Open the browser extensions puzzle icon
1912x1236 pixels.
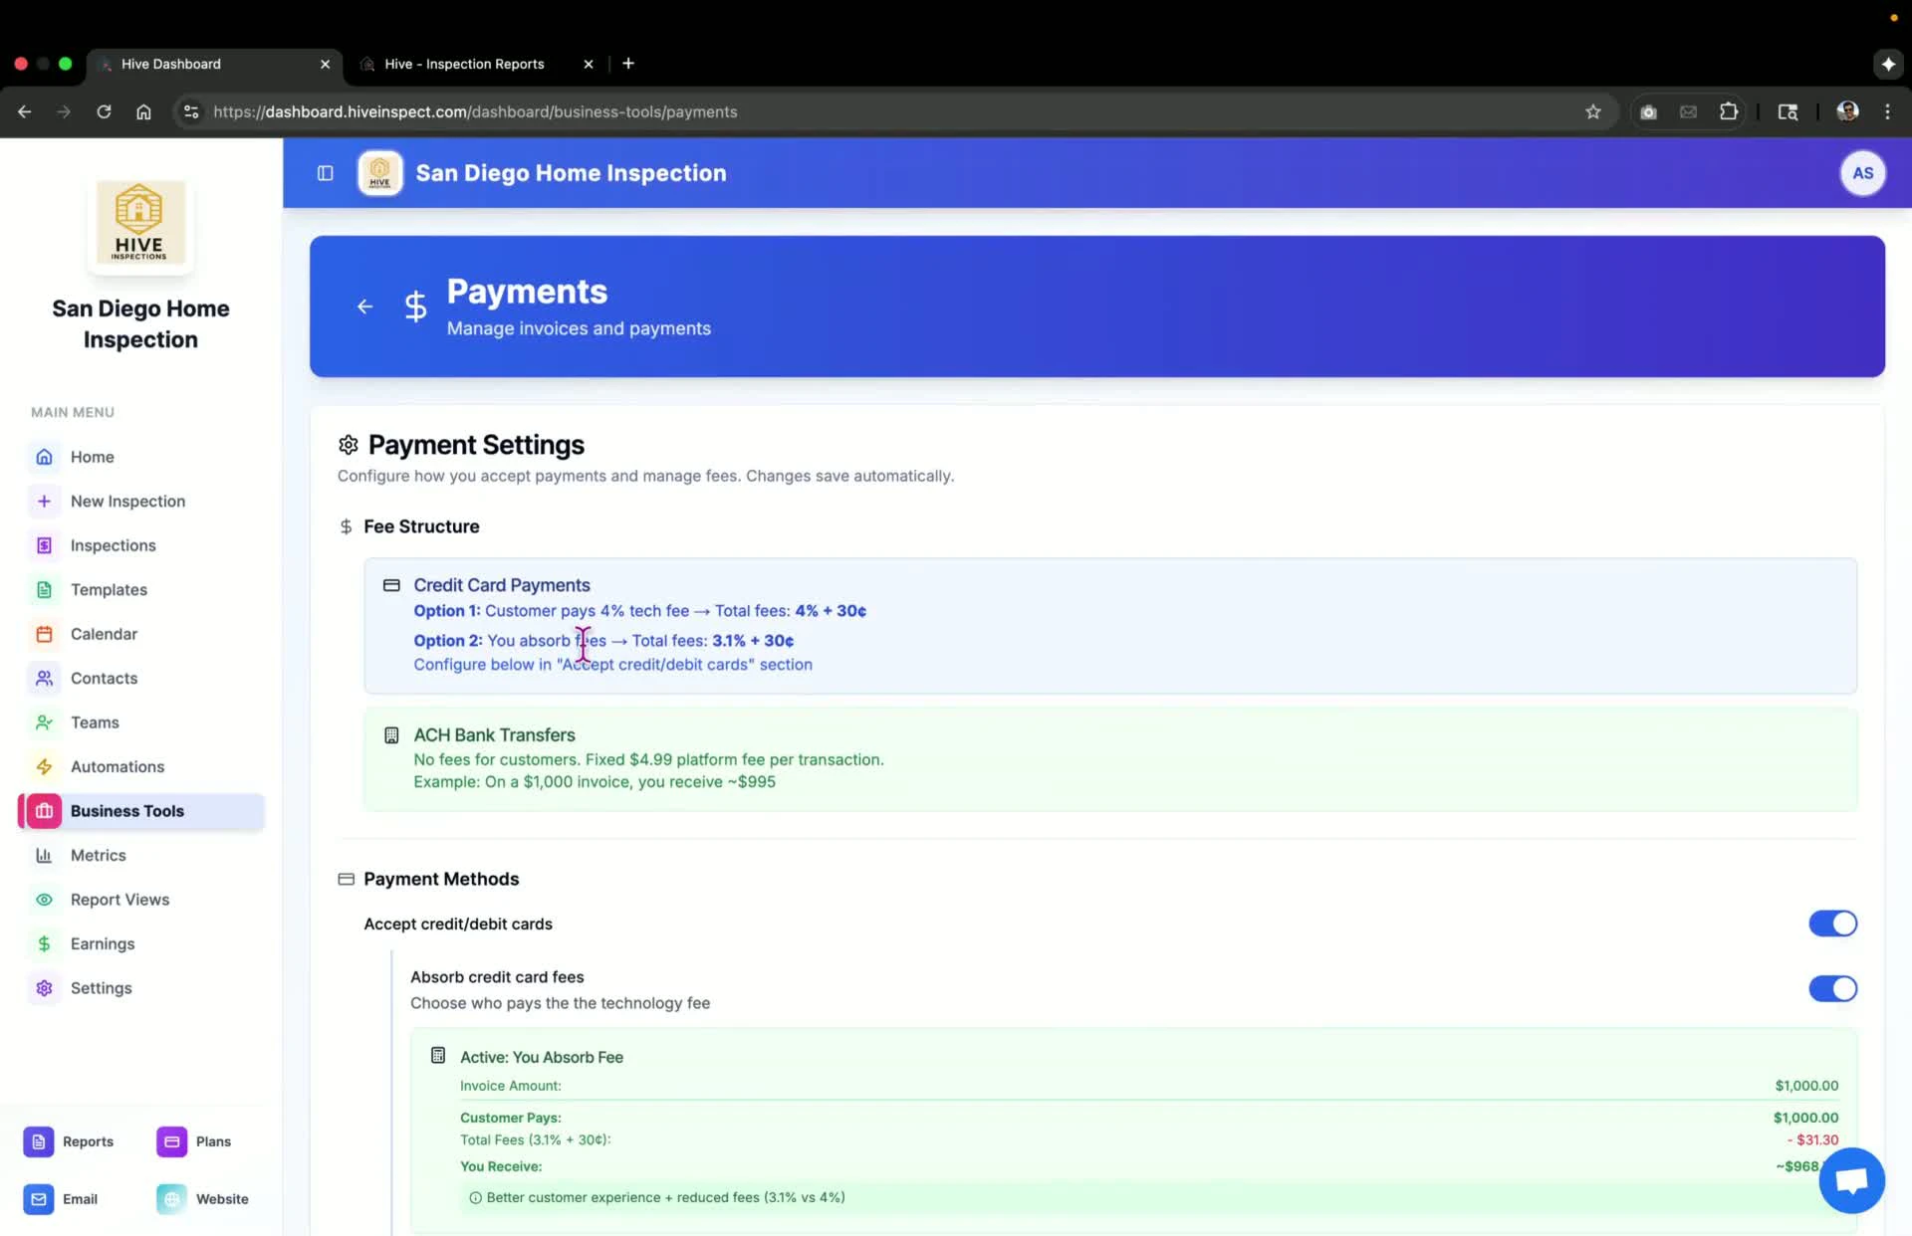coord(1729,111)
